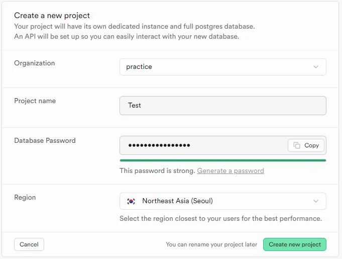Click 'You can rename your project later' text
The image size is (342, 259).
[x=211, y=244]
